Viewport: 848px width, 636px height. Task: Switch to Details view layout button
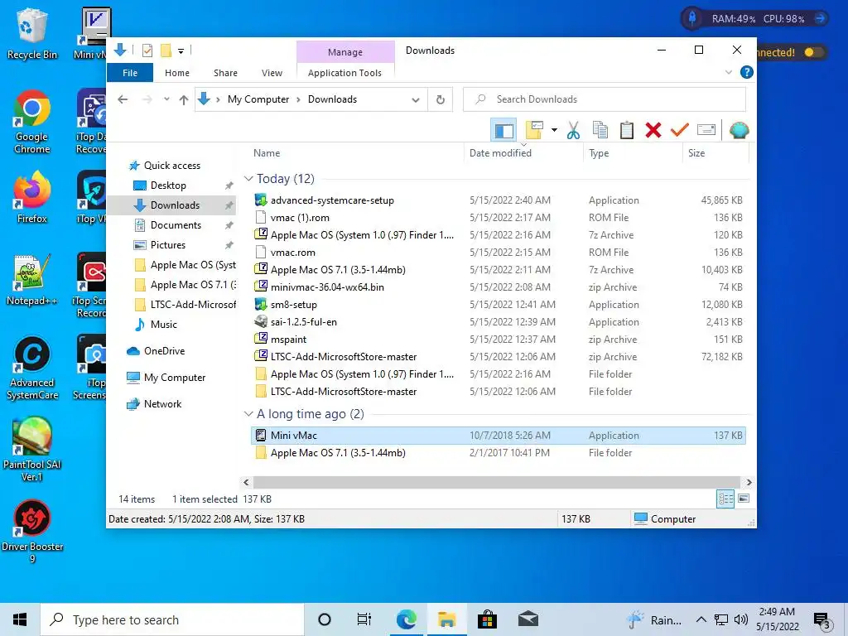coord(725,499)
